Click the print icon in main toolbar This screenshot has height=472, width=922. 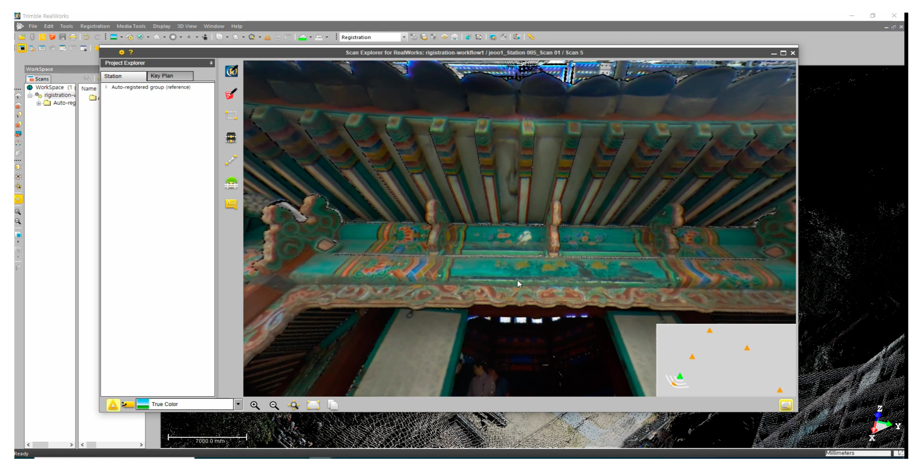coord(73,37)
